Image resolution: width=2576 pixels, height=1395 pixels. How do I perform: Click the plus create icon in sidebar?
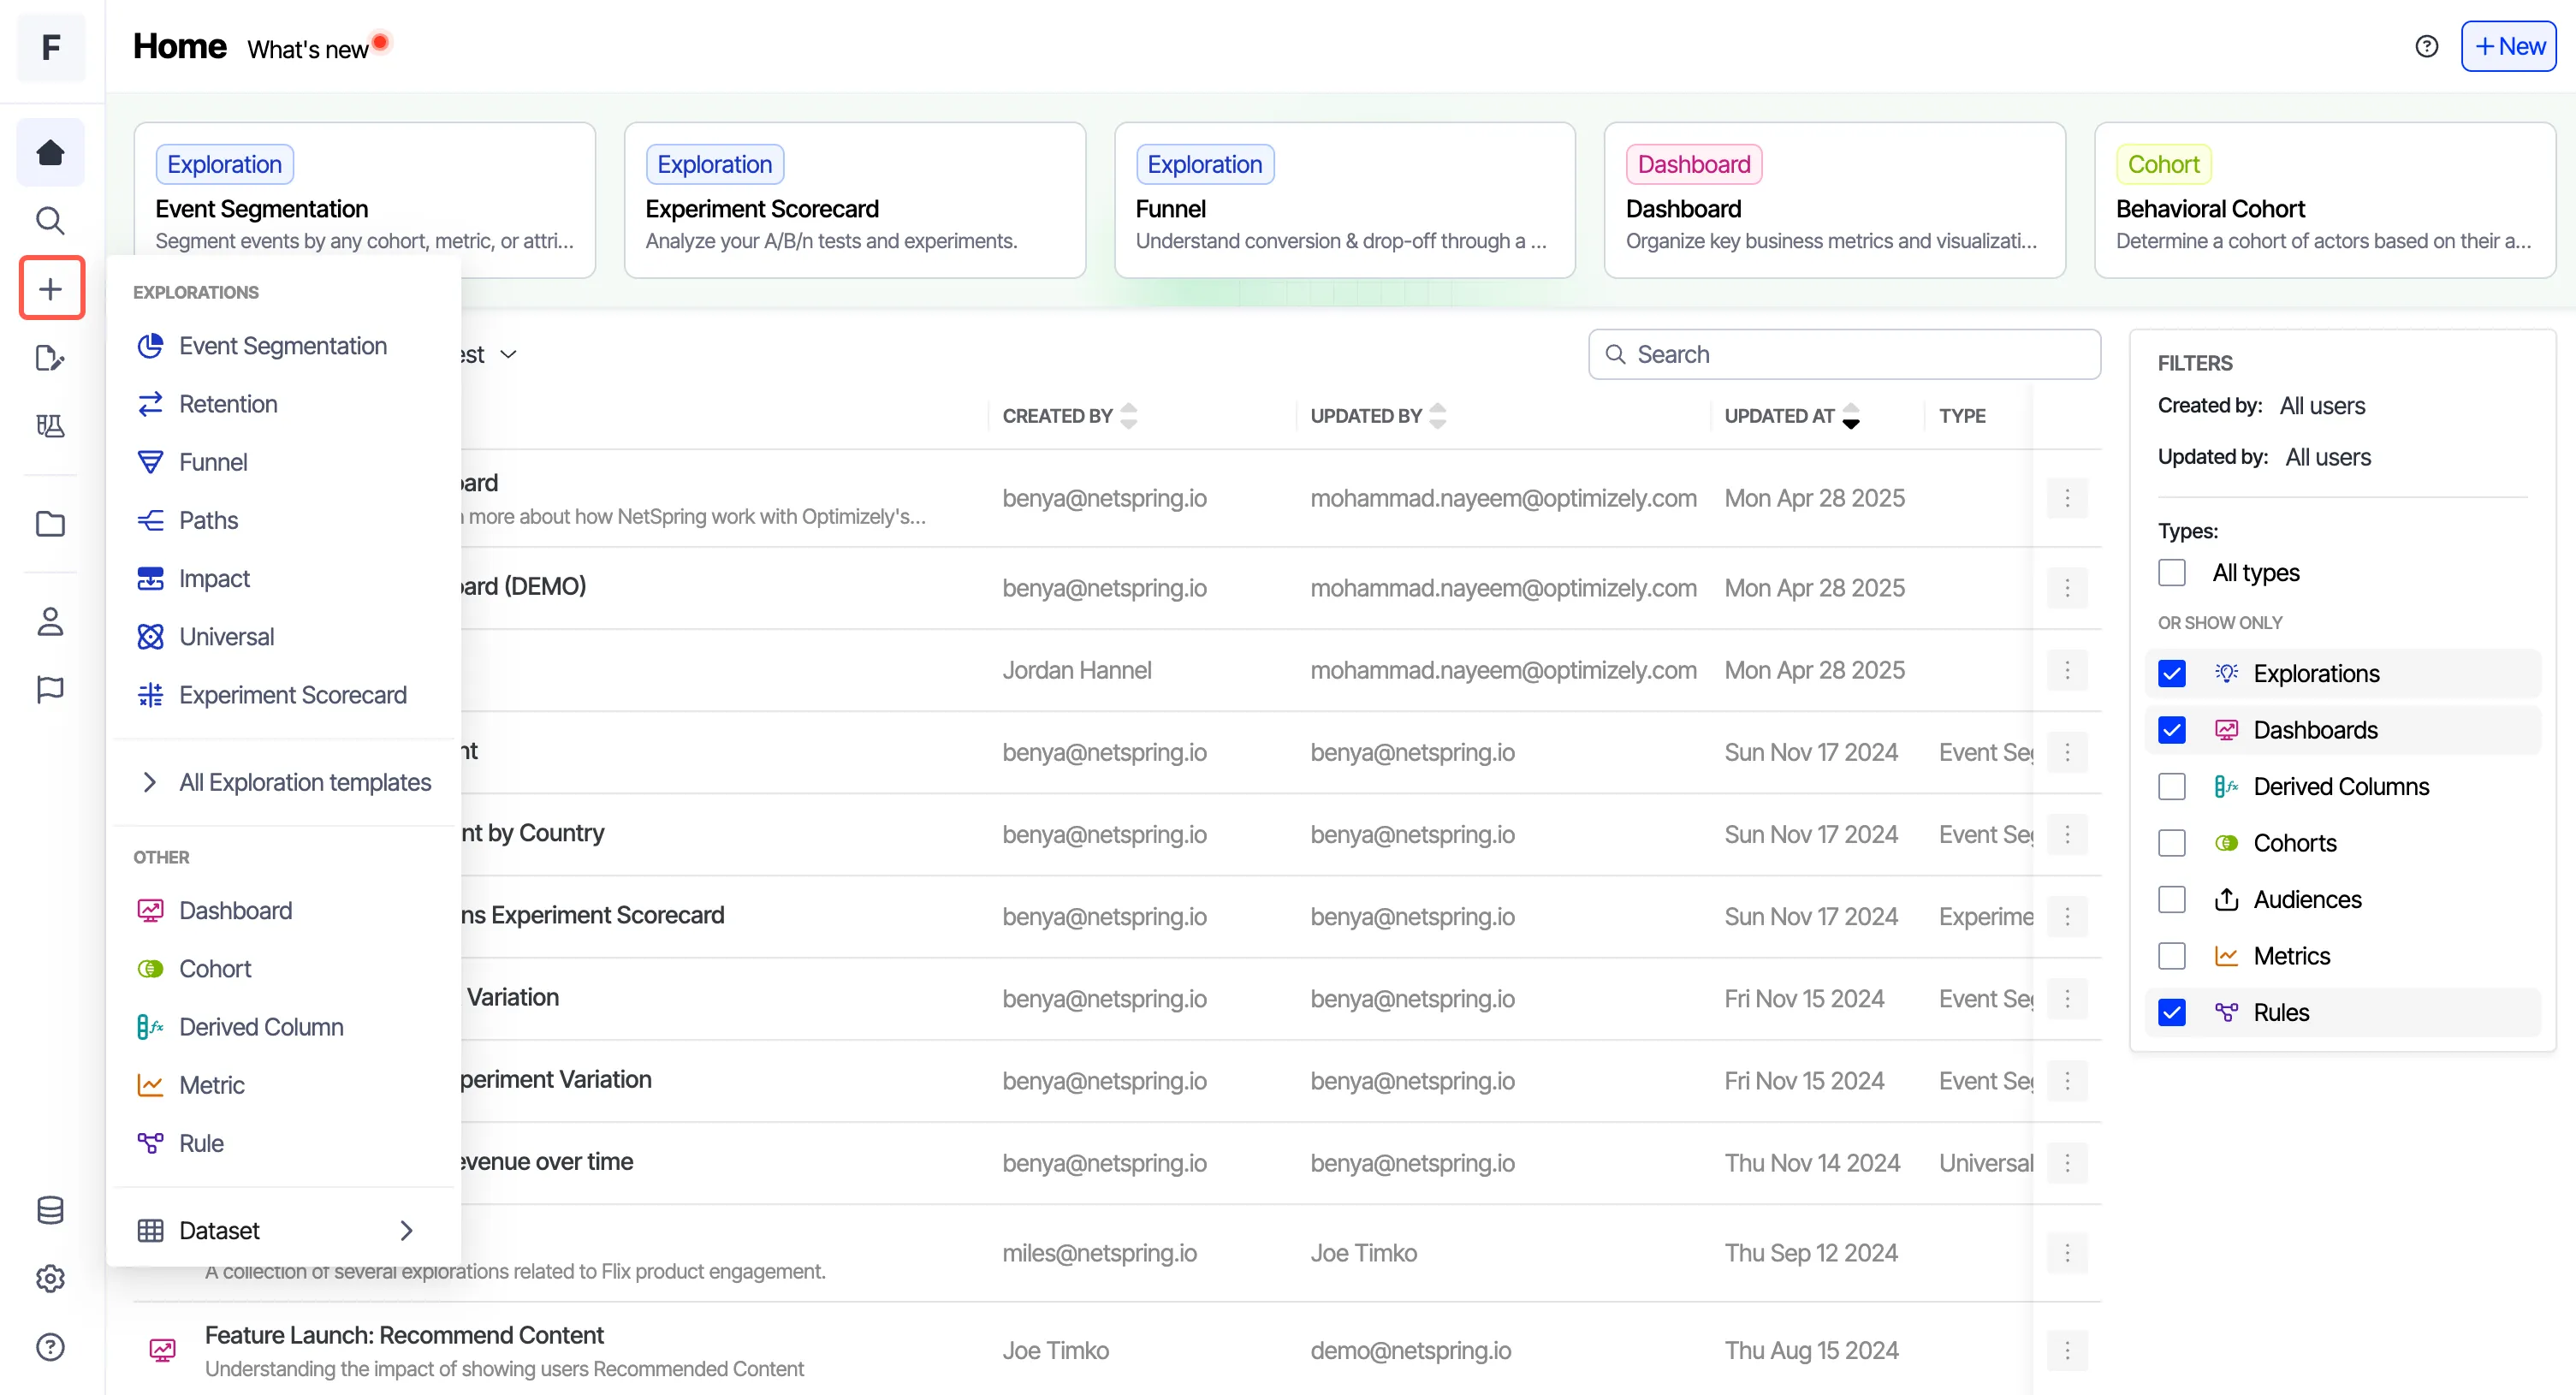50,289
